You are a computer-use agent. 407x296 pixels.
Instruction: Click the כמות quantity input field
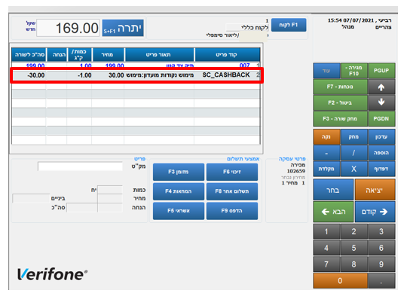click(x=110, y=190)
